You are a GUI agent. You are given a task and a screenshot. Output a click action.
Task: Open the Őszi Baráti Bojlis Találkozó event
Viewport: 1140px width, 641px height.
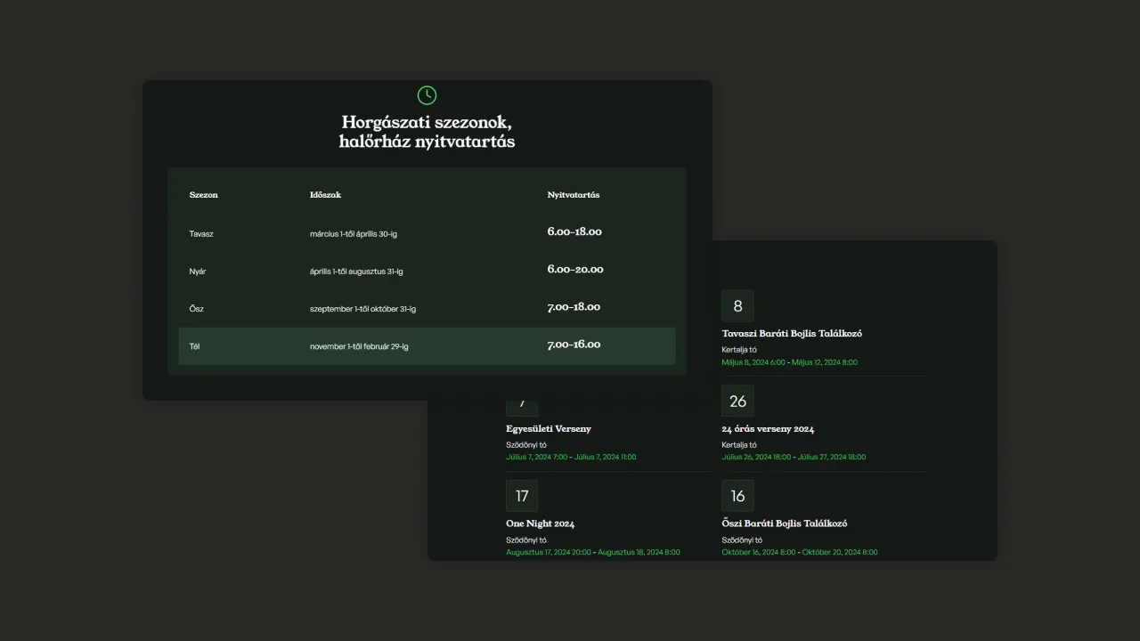point(784,523)
